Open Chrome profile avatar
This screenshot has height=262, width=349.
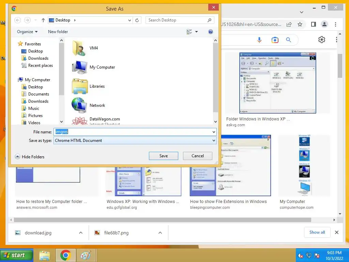pos(324,24)
